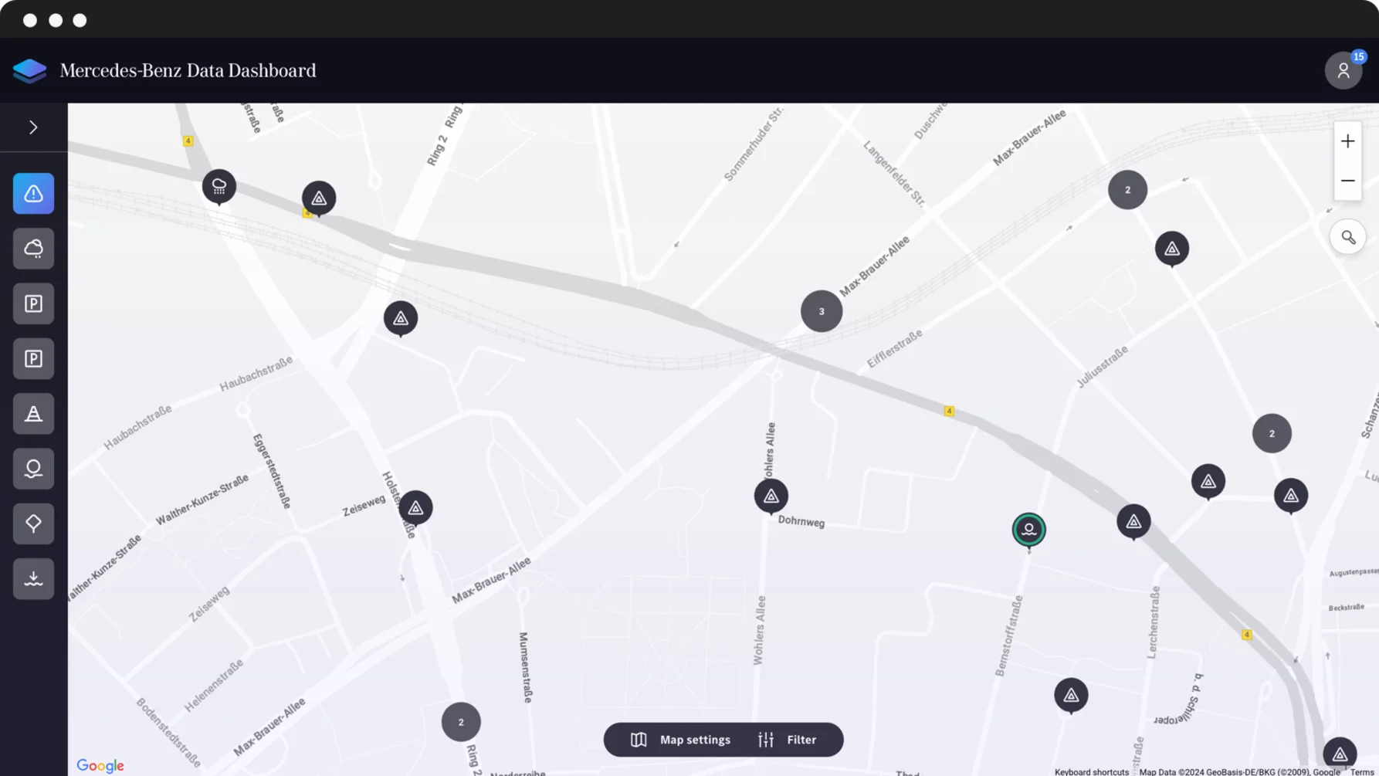Open the map markers pin layer
This screenshot has width=1379, height=776.
click(33, 523)
